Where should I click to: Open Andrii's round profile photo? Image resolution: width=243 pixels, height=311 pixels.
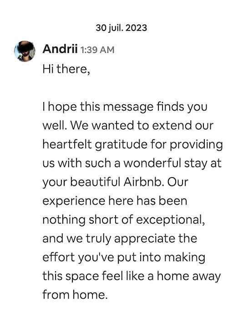(25, 51)
